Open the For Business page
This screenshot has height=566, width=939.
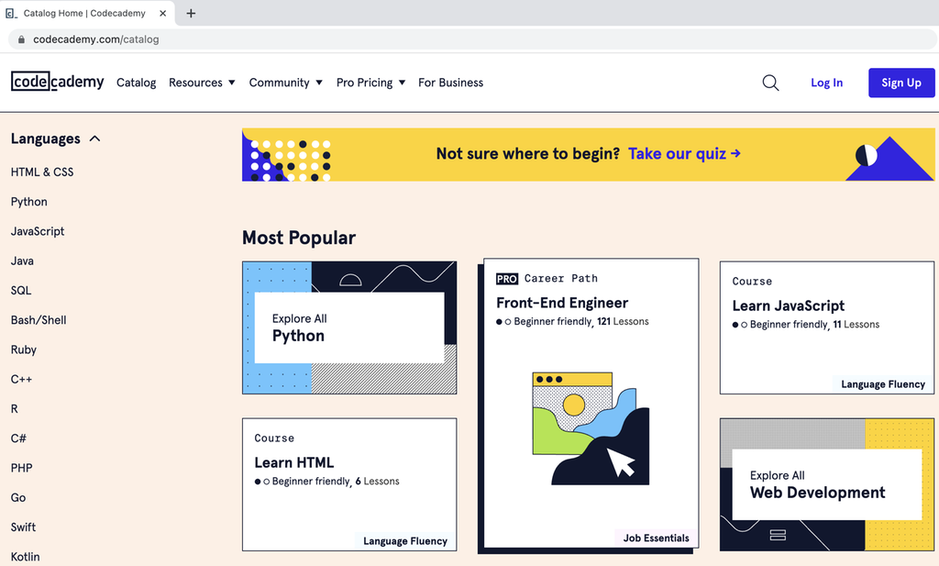pyautogui.click(x=450, y=83)
